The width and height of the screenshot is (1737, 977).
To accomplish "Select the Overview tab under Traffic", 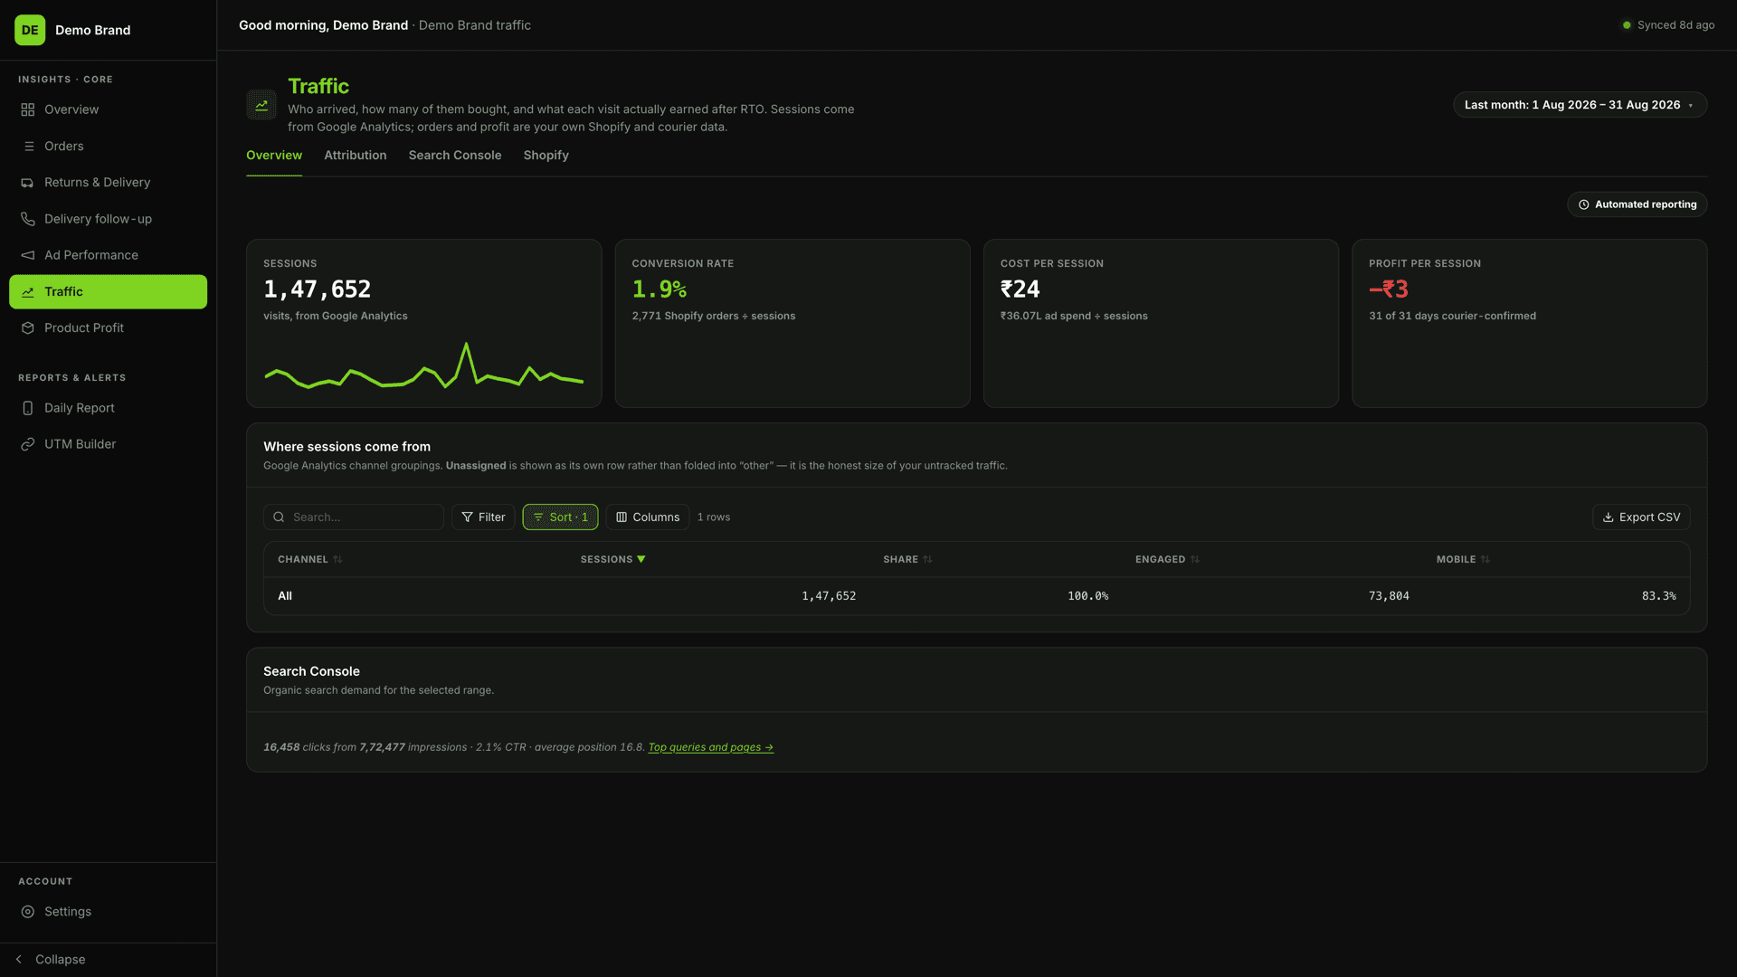I will coord(274,156).
